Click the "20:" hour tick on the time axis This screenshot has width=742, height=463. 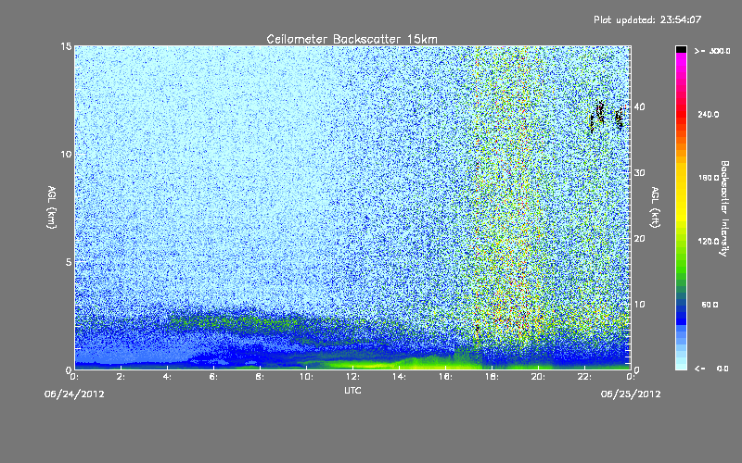tap(538, 377)
